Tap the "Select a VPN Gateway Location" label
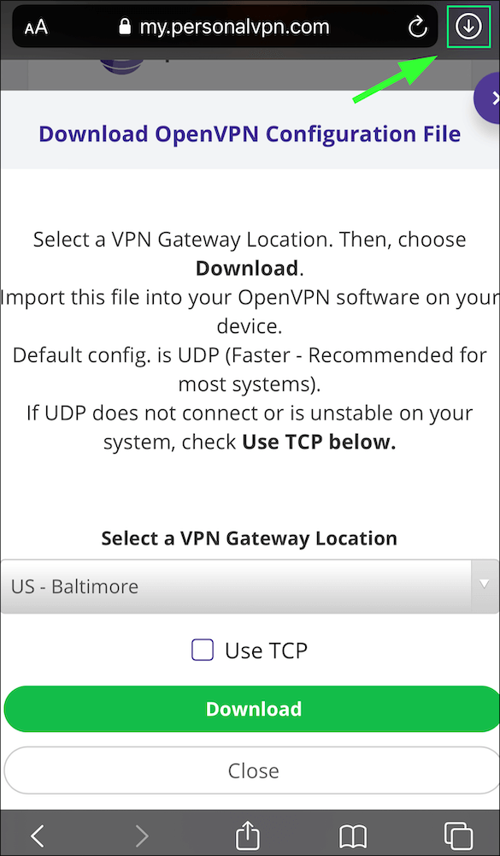Viewport: 500px width, 856px height. click(250, 538)
